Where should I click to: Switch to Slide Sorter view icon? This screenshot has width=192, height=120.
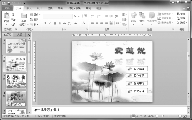[x=137, y=116]
